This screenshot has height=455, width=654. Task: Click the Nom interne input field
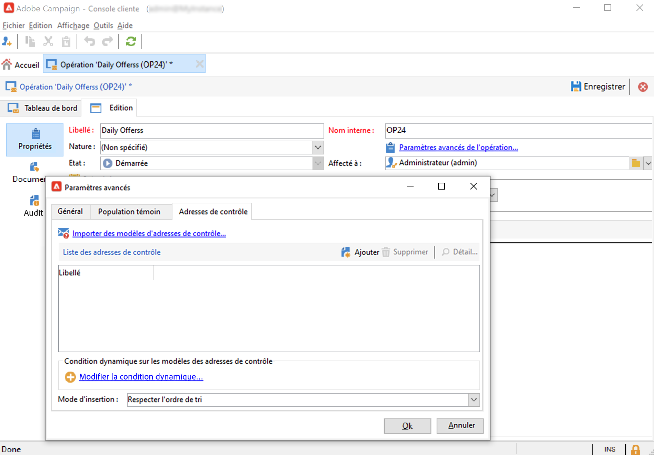518,131
